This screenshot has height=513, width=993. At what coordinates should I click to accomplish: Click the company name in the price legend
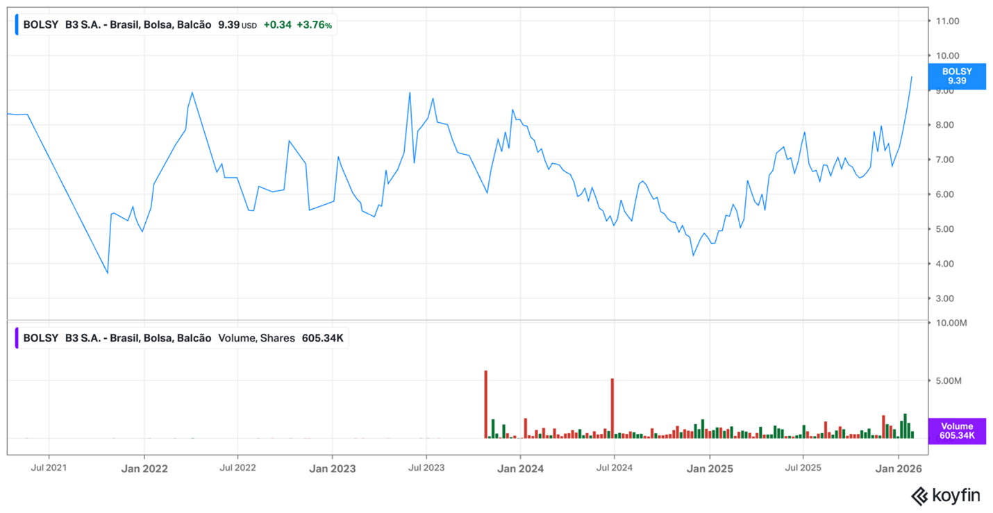point(138,25)
